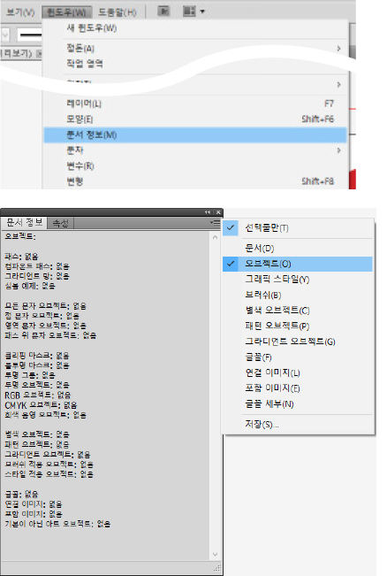Select 모양(E) menu entry

194,119
